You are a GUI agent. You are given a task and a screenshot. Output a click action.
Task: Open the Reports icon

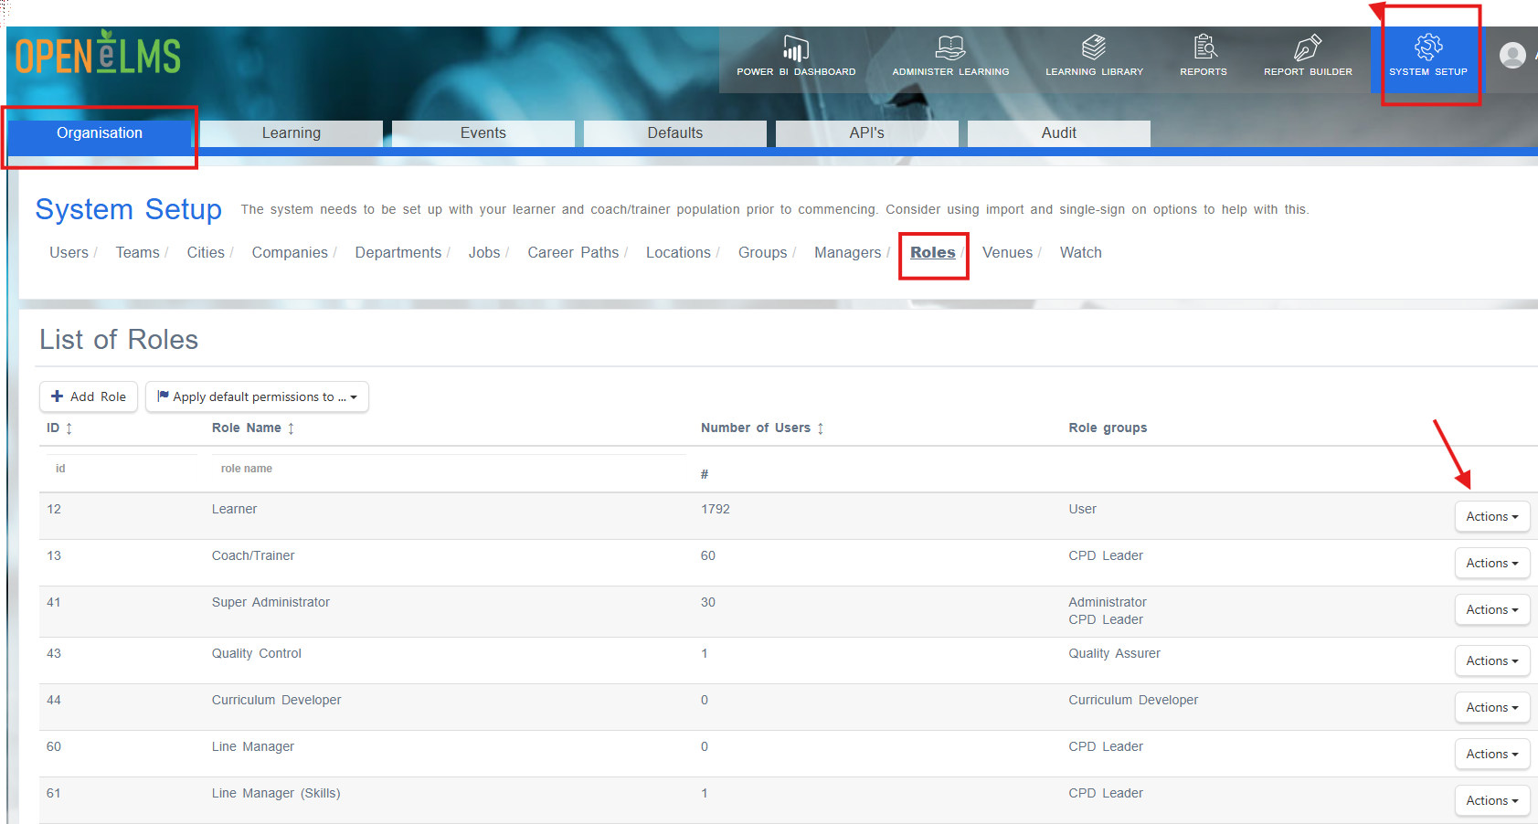tap(1204, 47)
